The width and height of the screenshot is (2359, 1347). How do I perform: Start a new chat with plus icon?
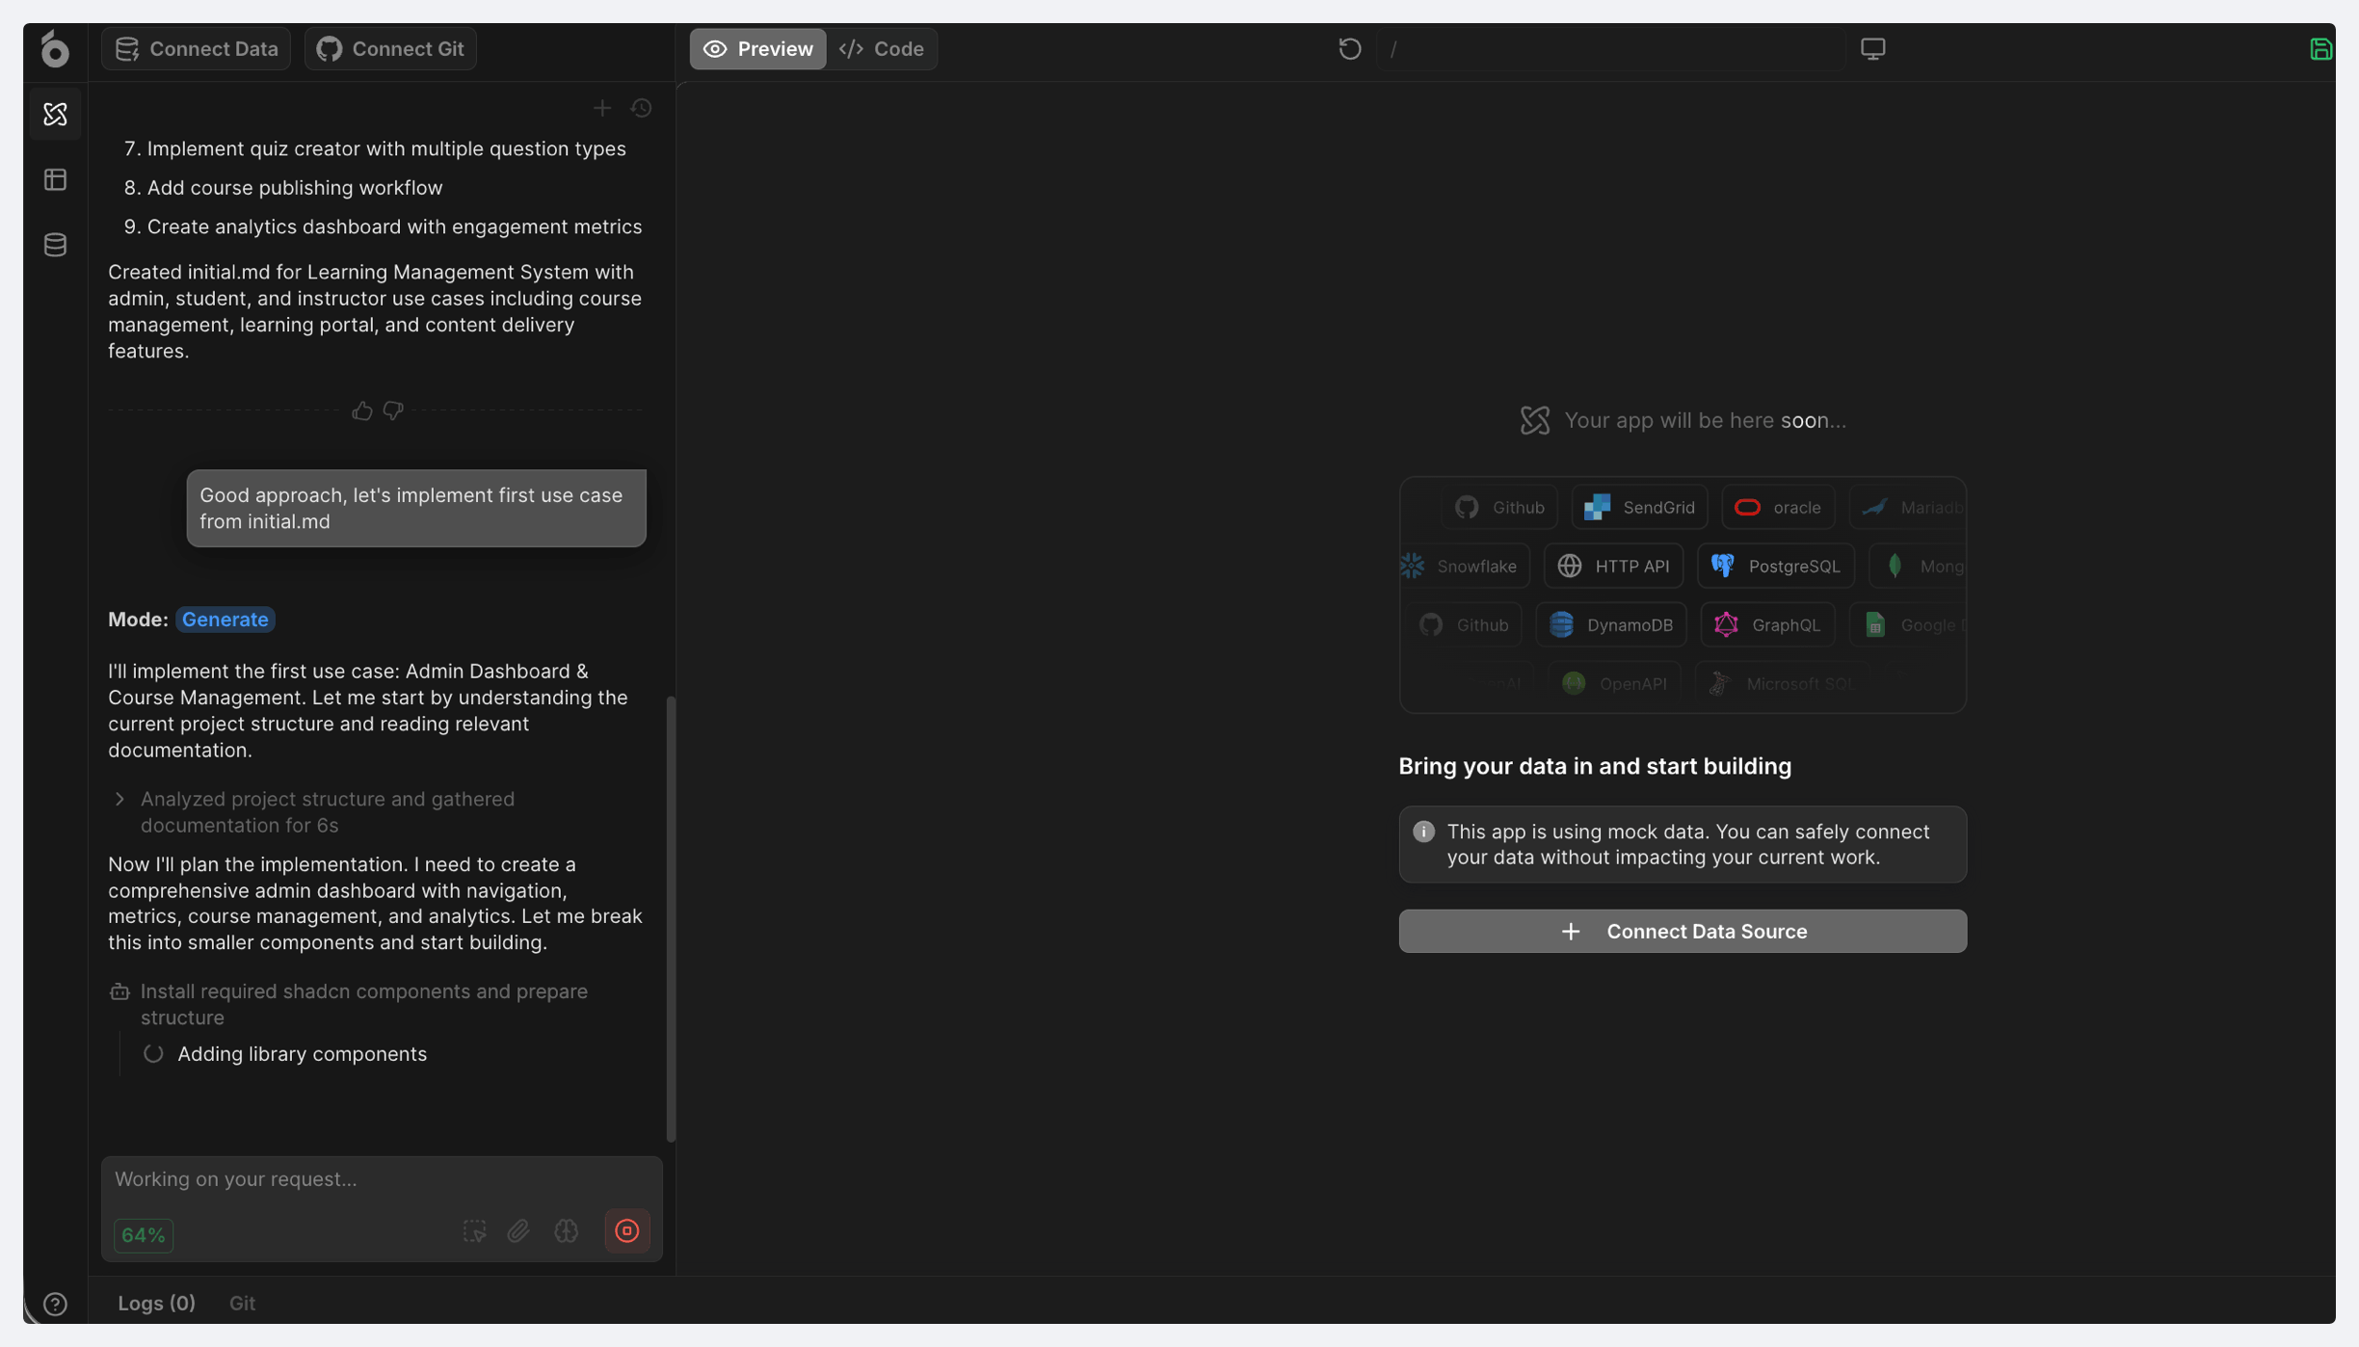coord(602,108)
